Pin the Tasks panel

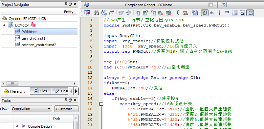click(x=66, y=100)
